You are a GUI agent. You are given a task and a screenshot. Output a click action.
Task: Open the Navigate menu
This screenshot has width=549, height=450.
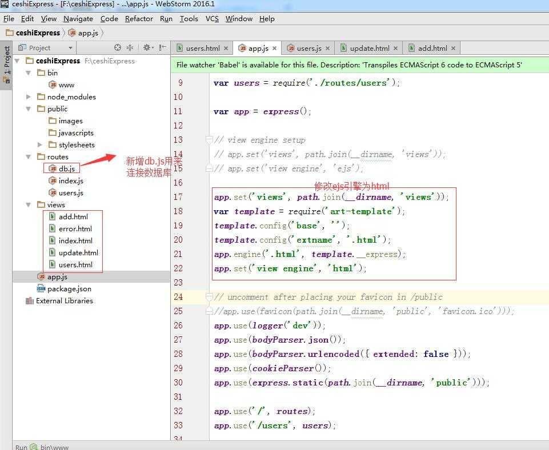coord(78,18)
